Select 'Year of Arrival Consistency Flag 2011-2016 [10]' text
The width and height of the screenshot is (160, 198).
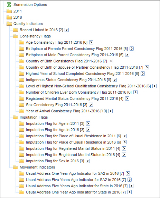[x=66, y=111]
